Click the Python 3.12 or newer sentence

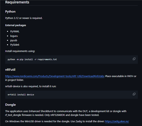(x=24, y=18)
